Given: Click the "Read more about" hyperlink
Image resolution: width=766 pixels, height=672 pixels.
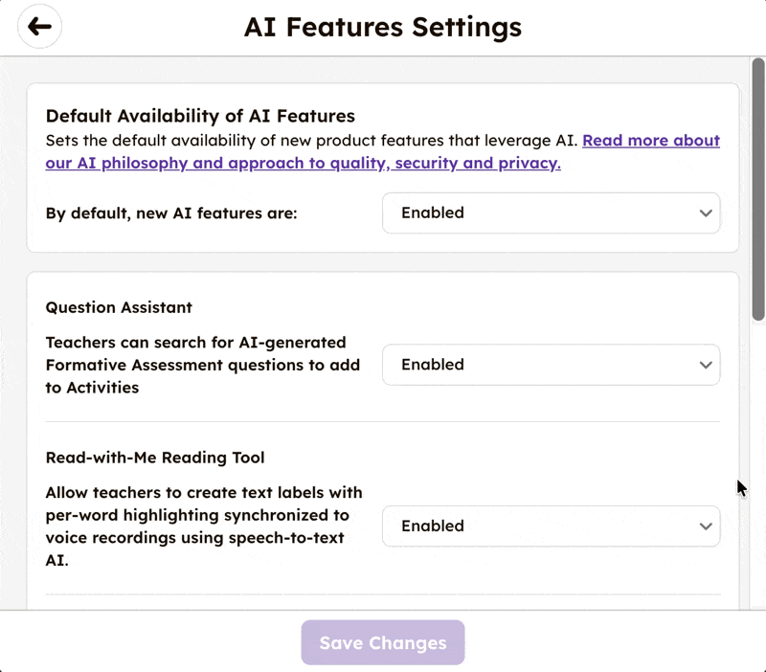Looking at the screenshot, I should point(651,140).
